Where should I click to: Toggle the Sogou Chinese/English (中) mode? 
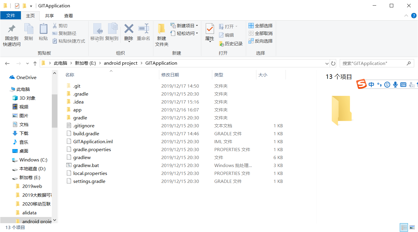click(371, 85)
